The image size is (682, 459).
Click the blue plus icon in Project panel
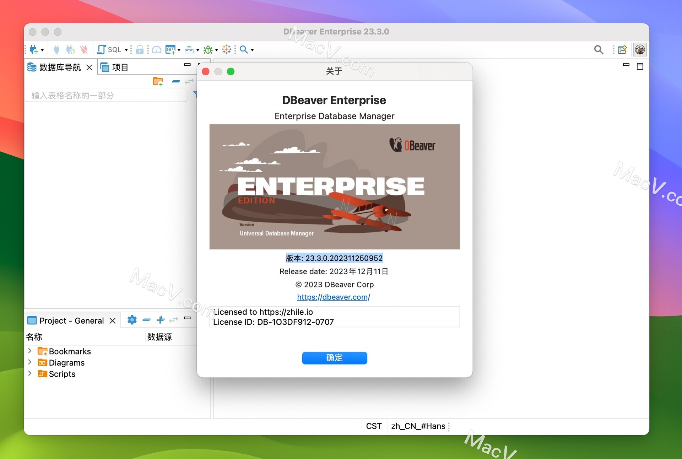(x=160, y=320)
